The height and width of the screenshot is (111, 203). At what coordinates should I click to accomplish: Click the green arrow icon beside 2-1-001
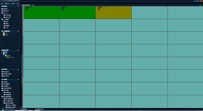pyautogui.click(x=8, y=57)
